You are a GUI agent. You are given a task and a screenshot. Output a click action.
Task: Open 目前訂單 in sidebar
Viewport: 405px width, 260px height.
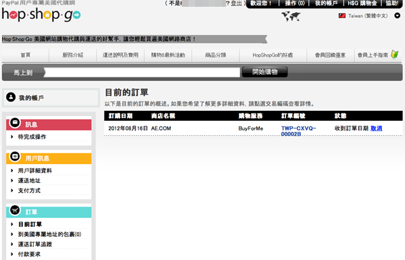click(x=30, y=224)
